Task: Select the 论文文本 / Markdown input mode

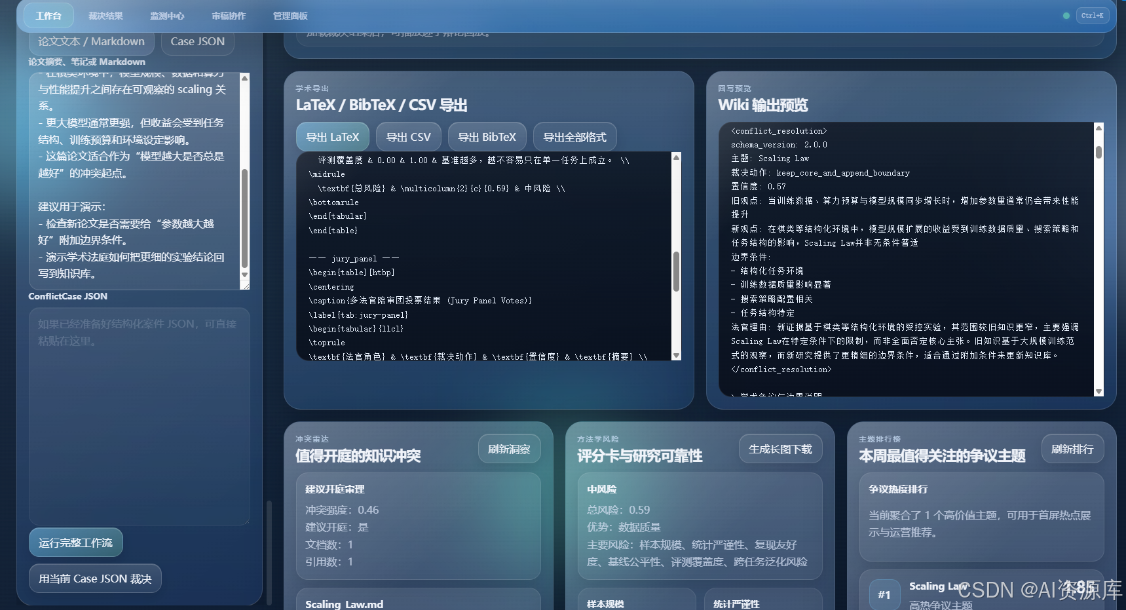Action: coord(91,41)
